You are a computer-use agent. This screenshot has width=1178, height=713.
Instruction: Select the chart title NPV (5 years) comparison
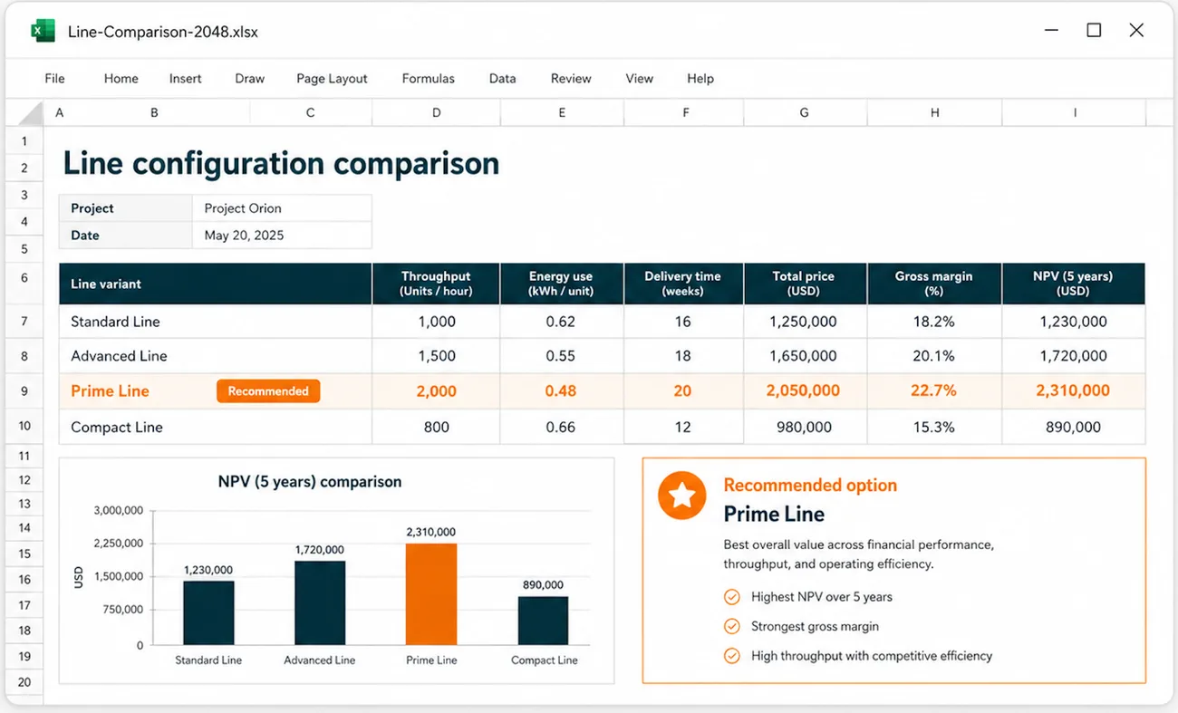click(310, 482)
